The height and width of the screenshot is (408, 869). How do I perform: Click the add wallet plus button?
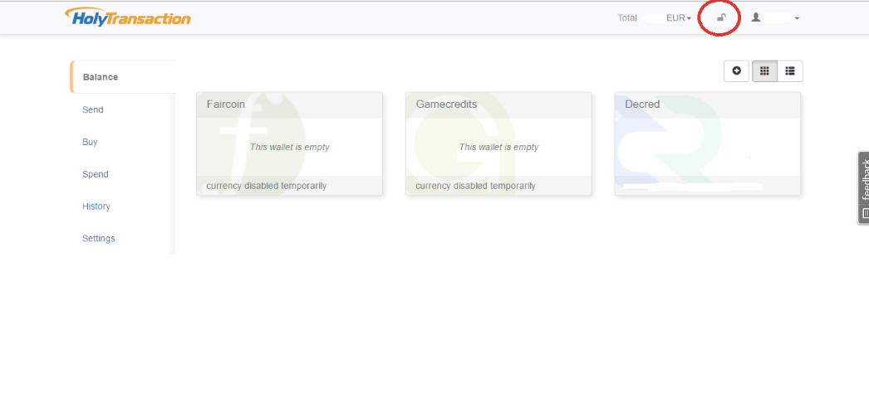pos(737,70)
